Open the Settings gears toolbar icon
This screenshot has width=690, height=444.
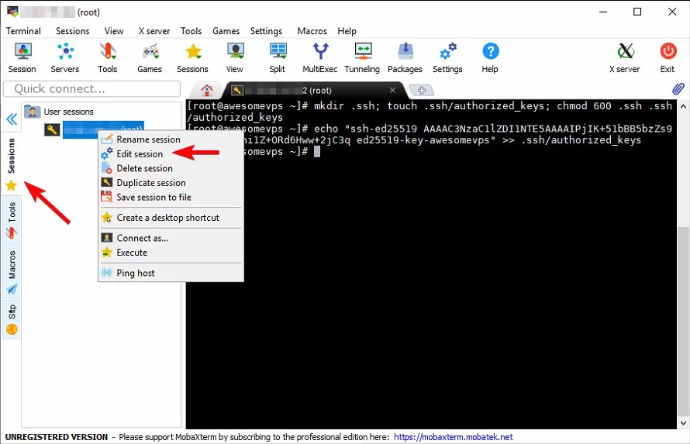pyautogui.click(x=447, y=57)
